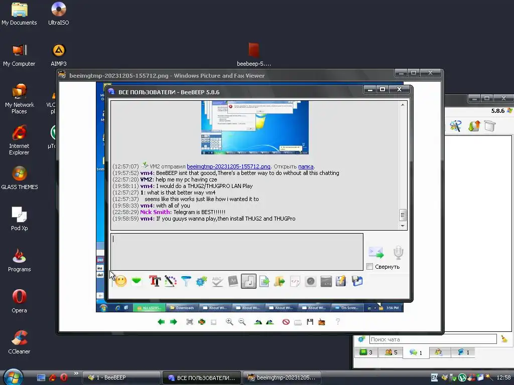The image size is (514, 385).
Task: Click the screenshot thumbnail in the chat
Action: pos(254,127)
